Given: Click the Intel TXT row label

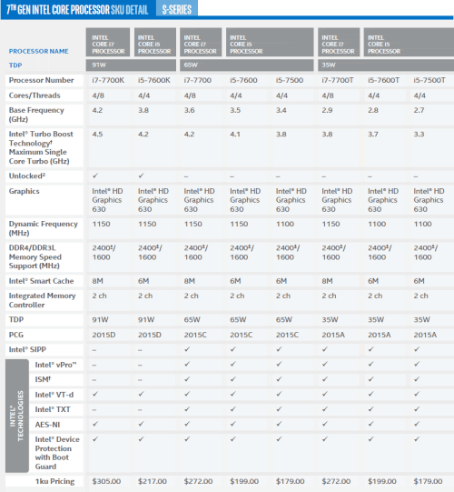Looking at the screenshot, I should click(53, 410).
